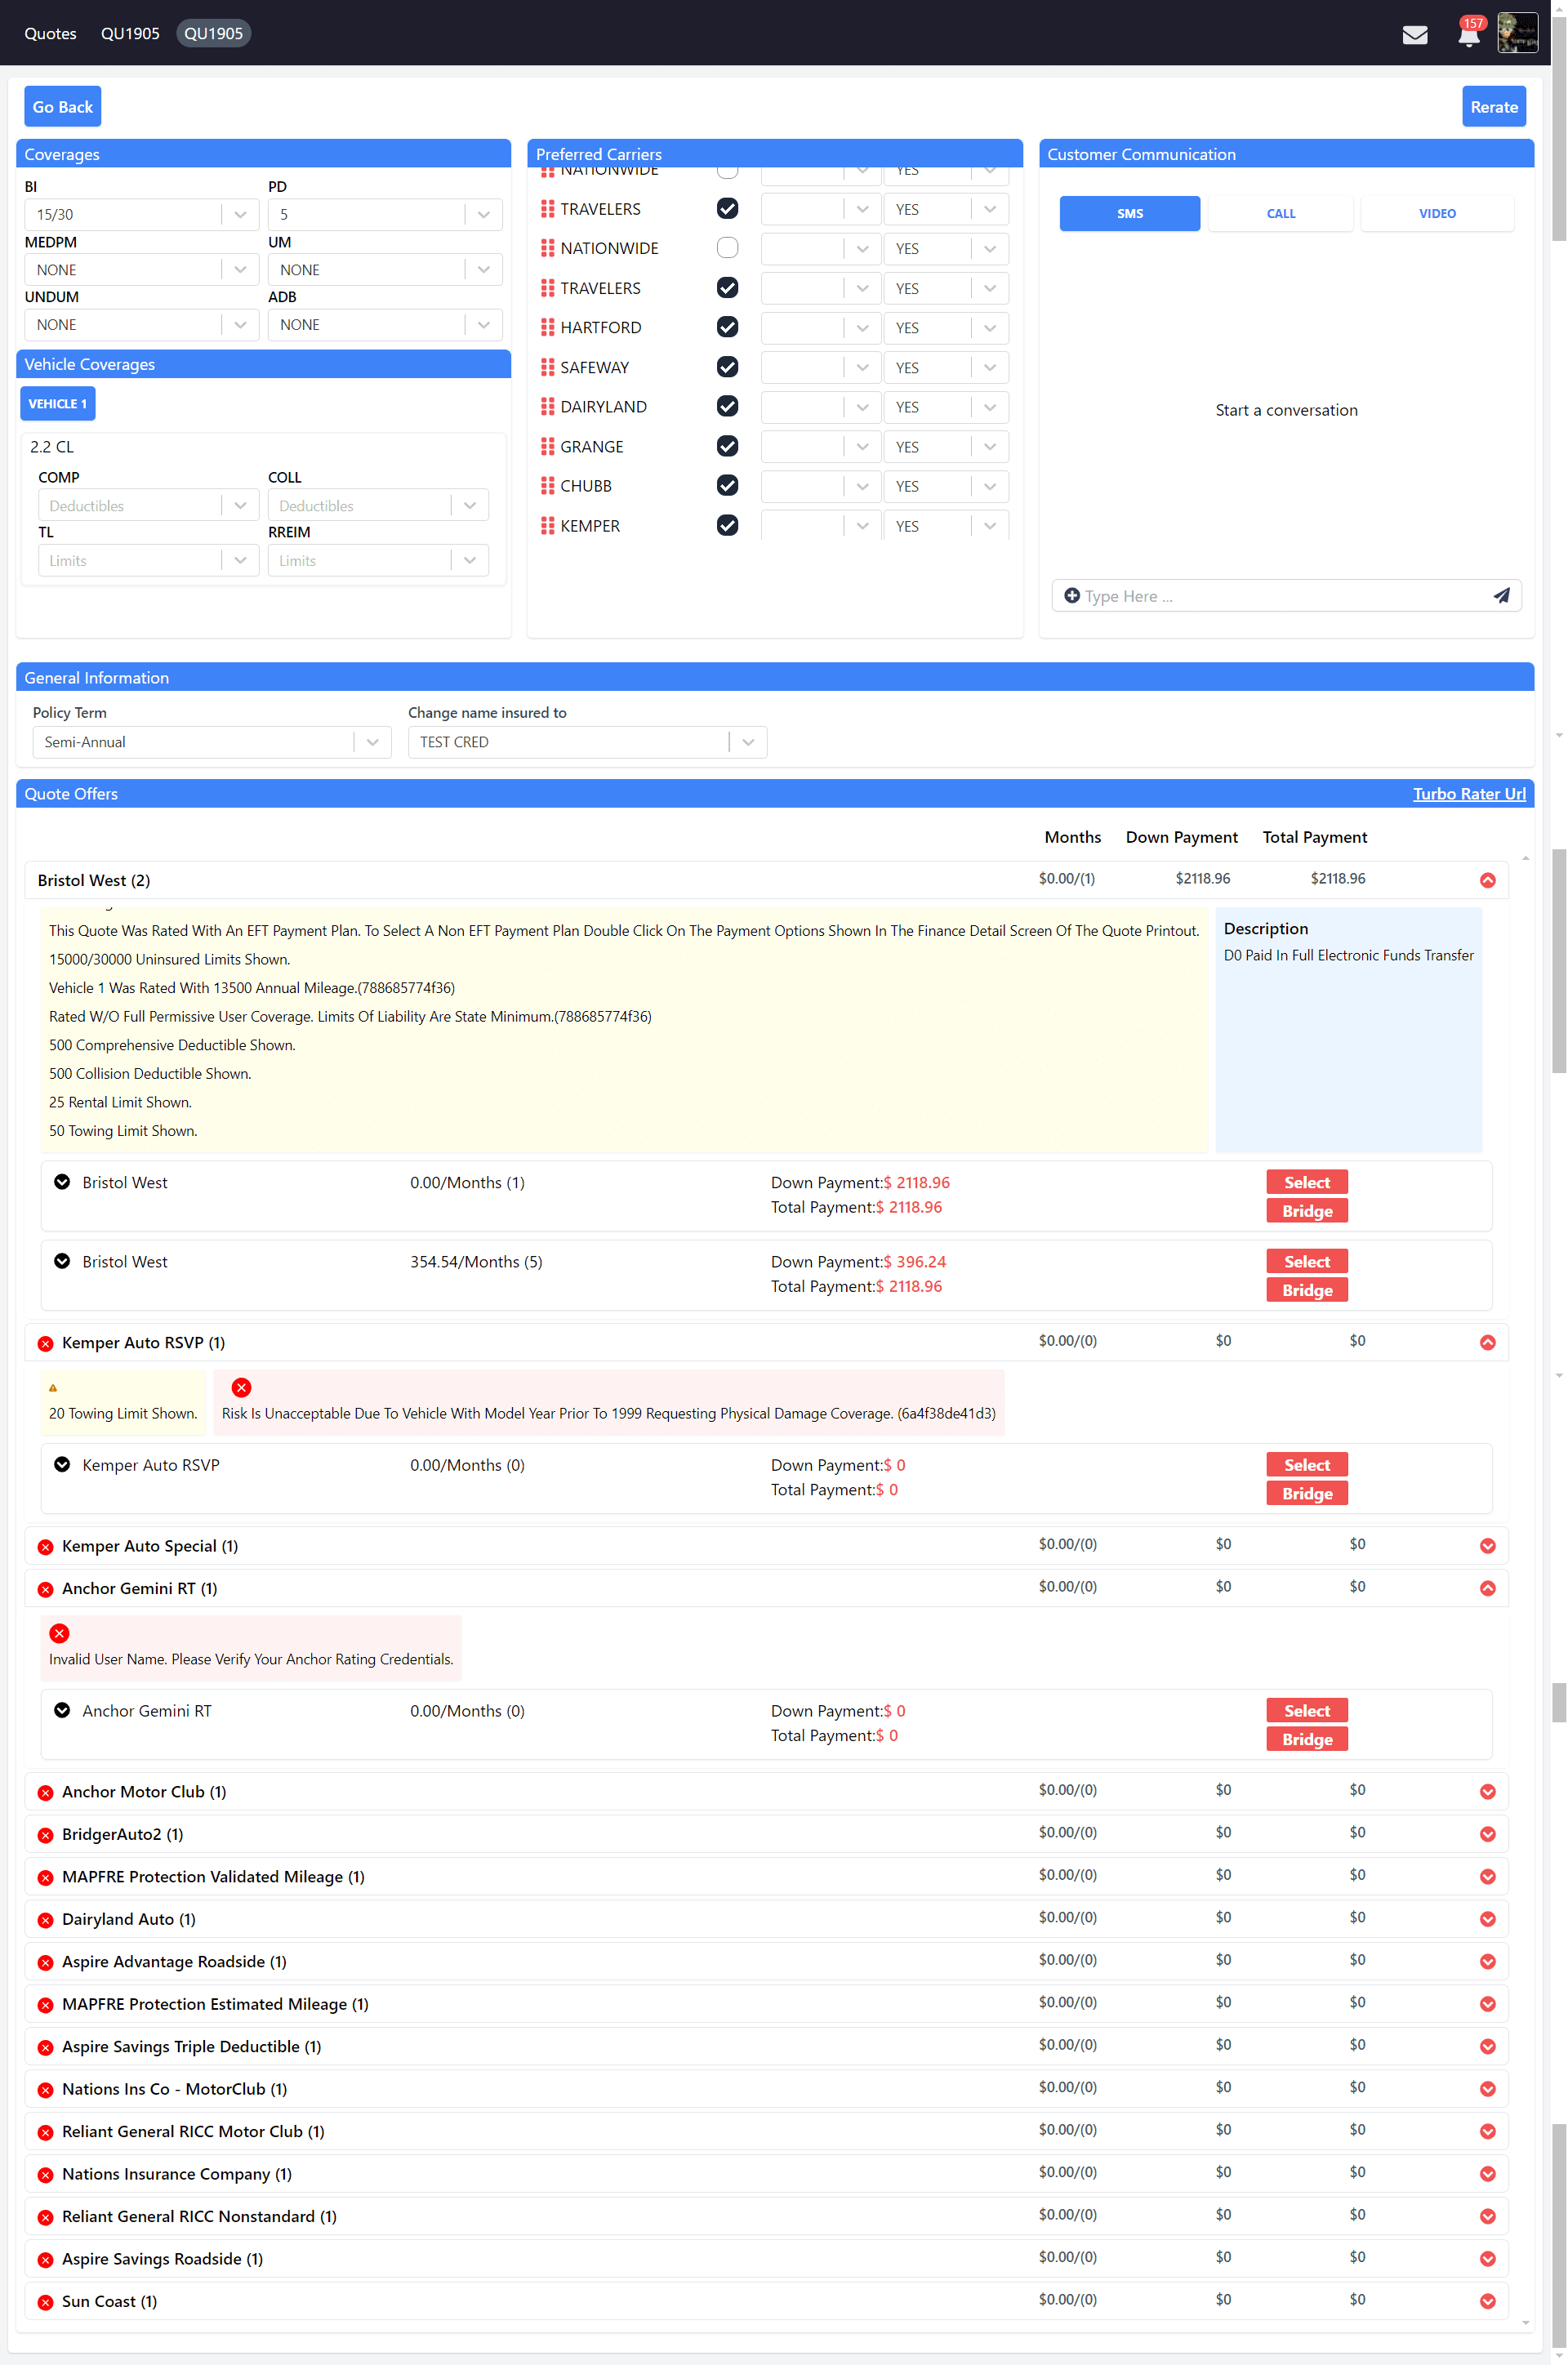Grab the drag handle beside DAIRYLAND
The height and width of the screenshot is (2365, 1568).
547,406
